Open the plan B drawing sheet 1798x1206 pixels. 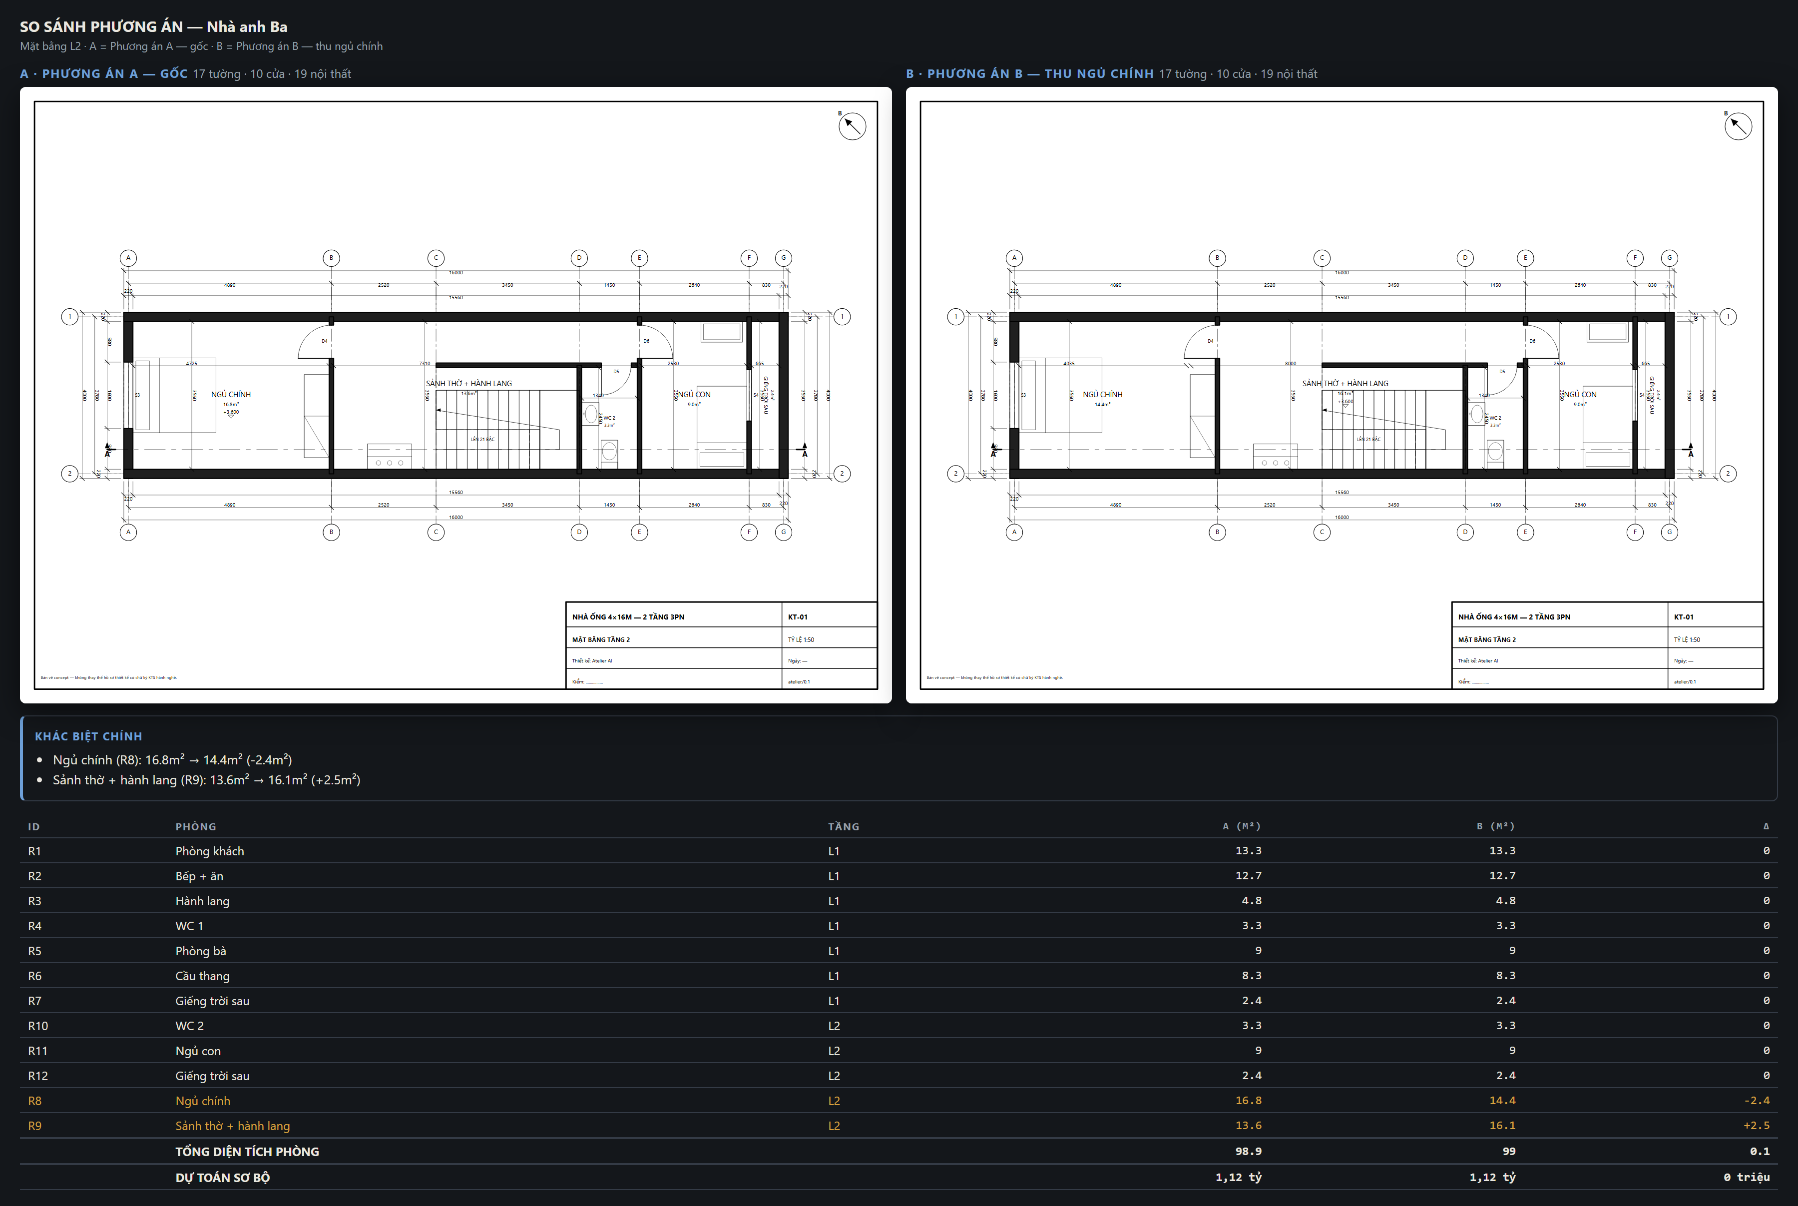1342,395
